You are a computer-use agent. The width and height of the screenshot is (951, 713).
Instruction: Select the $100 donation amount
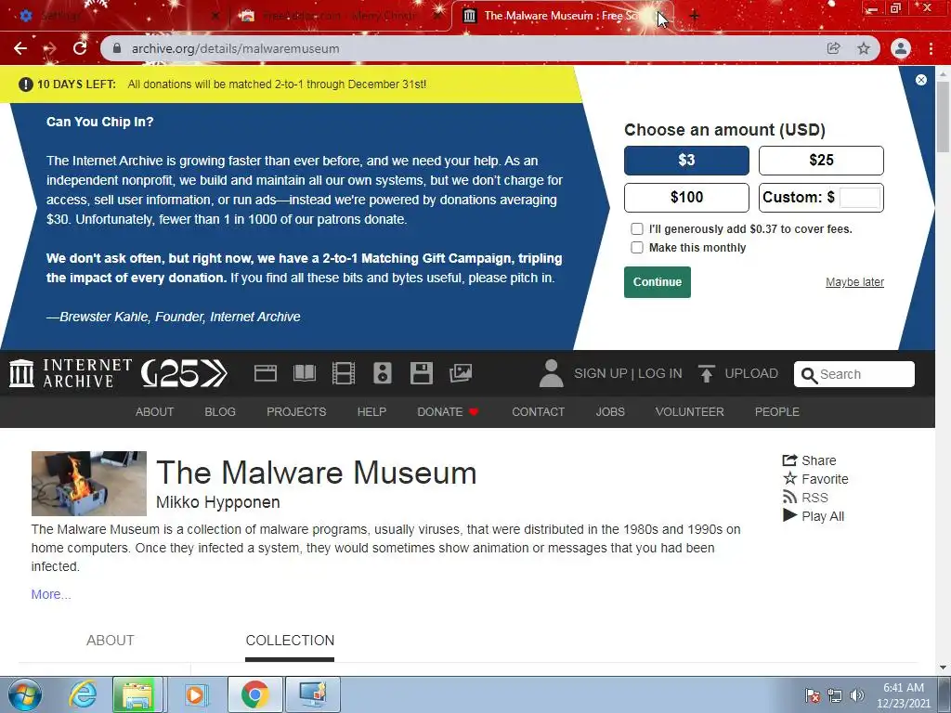click(x=686, y=197)
